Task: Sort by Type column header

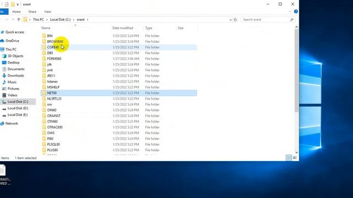Action: point(159,28)
